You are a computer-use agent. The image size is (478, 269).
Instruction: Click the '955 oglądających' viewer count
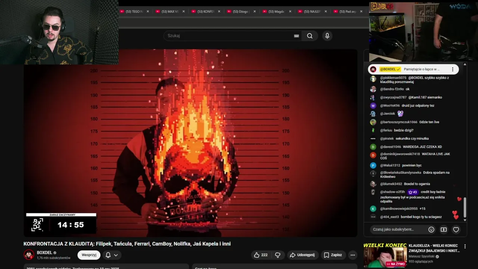pyautogui.click(x=421, y=262)
